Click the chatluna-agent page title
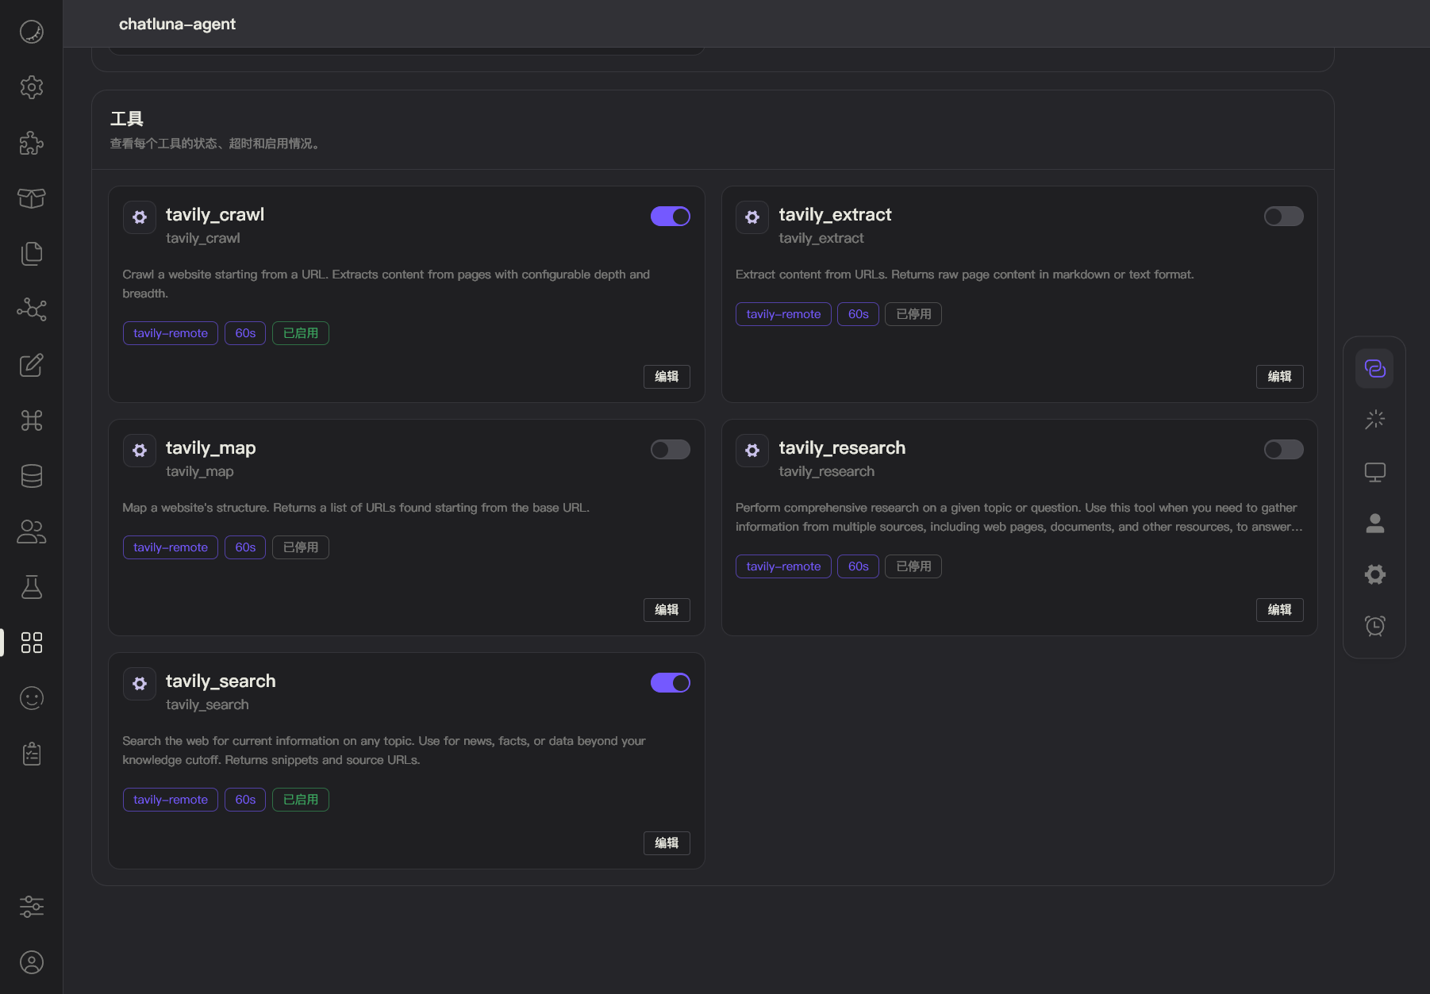This screenshot has width=1430, height=994. pyautogui.click(x=177, y=24)
